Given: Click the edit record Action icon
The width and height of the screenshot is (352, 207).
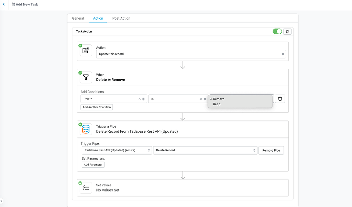Looking at the screenshot, I should (86, 51).
